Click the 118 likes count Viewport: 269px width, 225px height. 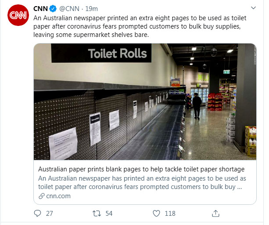point(169,214)
